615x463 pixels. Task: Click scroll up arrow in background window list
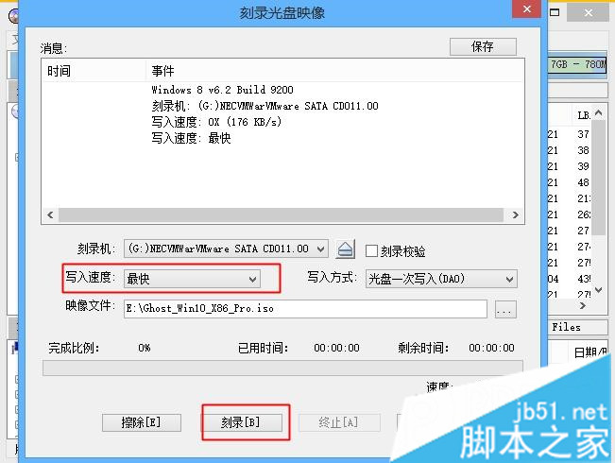click(x=599, y=113)
